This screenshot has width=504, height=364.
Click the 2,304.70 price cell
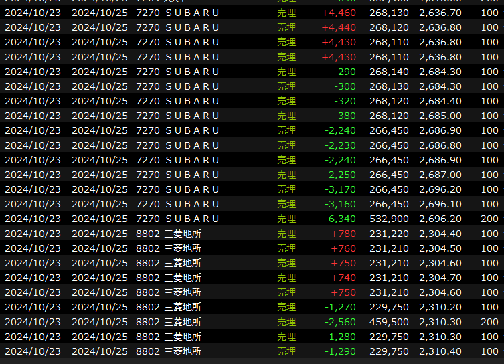pyautogui.click(x=440, y=278)
